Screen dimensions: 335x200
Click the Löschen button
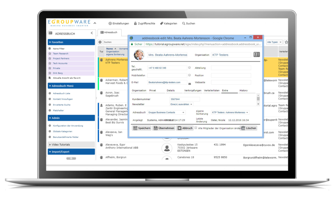248,128
